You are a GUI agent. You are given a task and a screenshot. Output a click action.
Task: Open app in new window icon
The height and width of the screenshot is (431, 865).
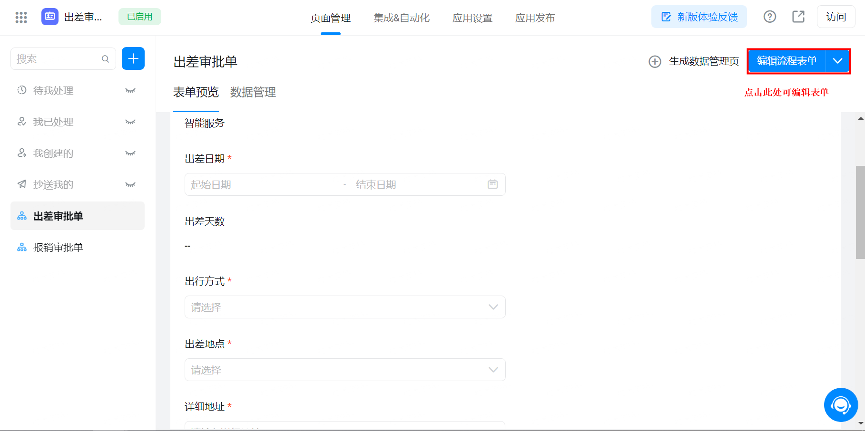tap(798, 17)
